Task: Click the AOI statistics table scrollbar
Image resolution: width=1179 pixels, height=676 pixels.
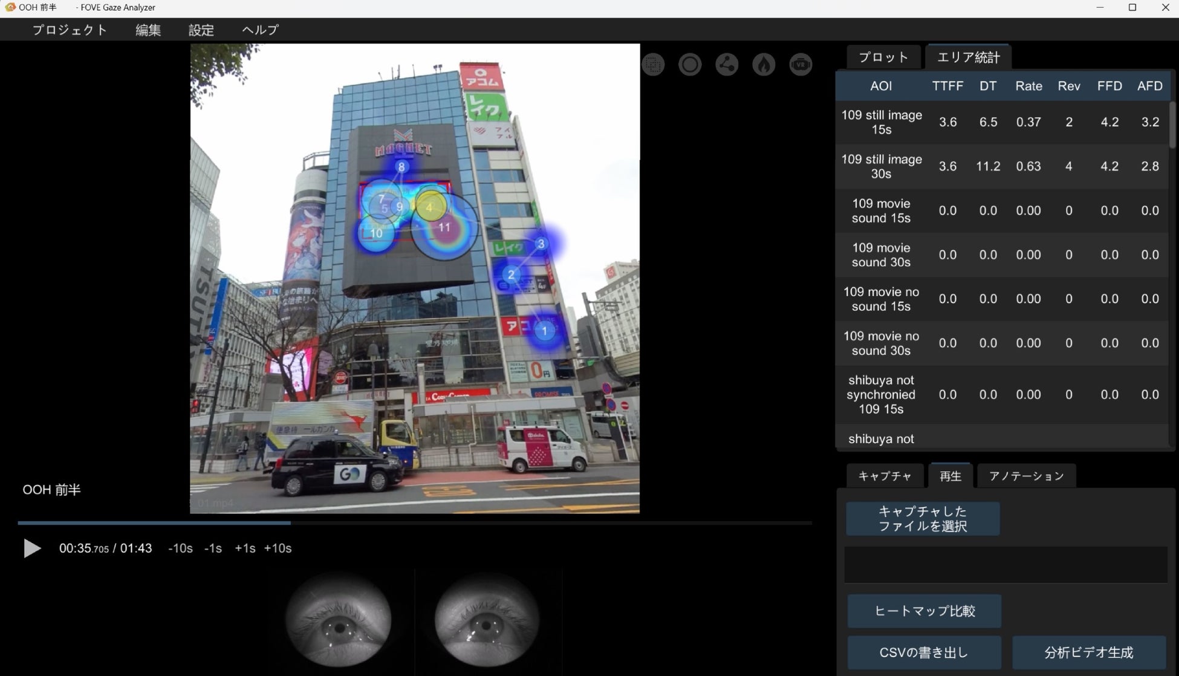Action: pos(1172,126)
